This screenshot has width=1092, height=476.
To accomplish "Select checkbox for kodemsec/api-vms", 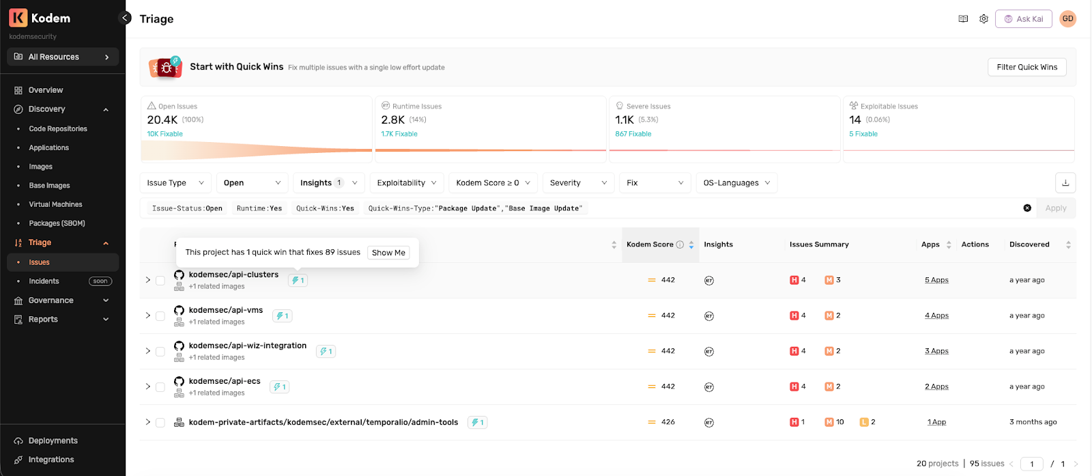I will pyautogui.click(x=160, y=316).
